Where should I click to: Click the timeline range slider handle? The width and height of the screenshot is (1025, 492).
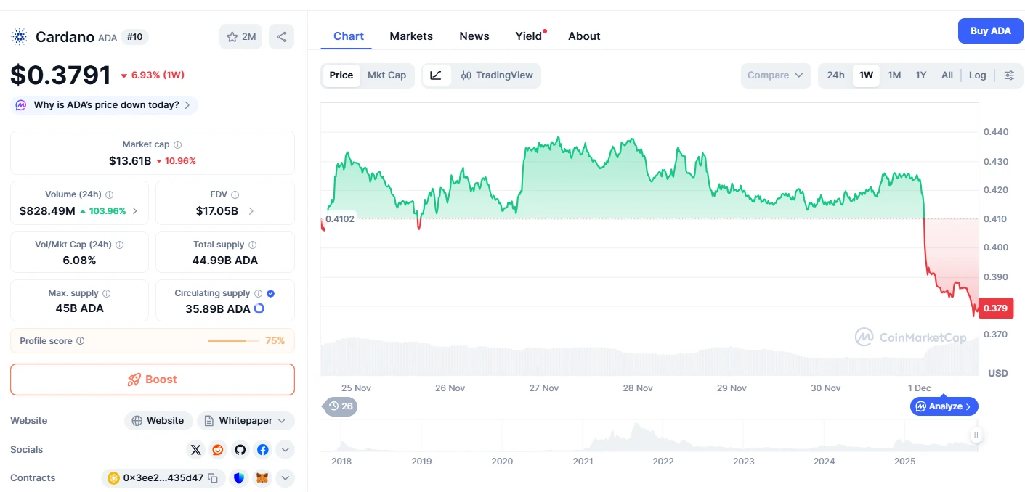[976, 435]
